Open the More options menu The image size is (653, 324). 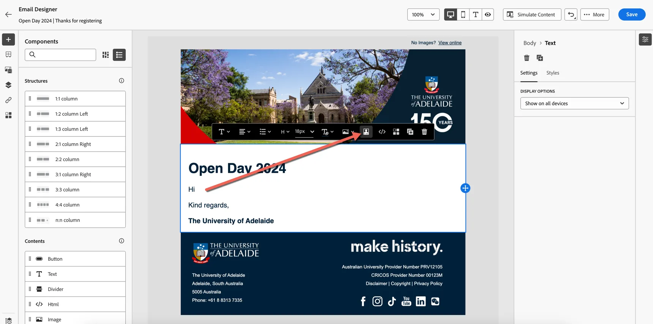pos(595,14)
